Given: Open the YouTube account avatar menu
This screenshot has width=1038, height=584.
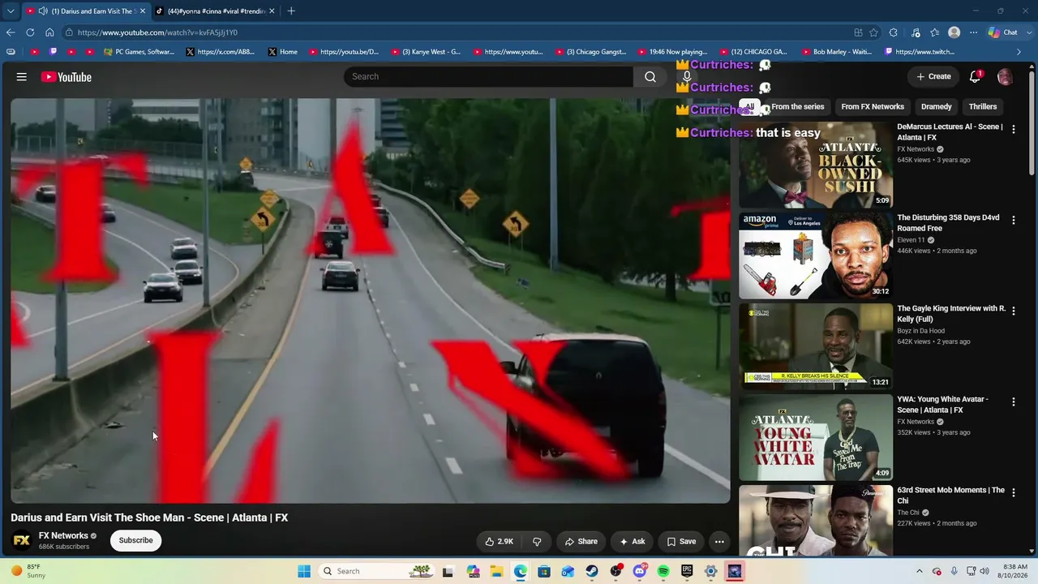Looking at the screenshot, I should [x=1005, y=76].
